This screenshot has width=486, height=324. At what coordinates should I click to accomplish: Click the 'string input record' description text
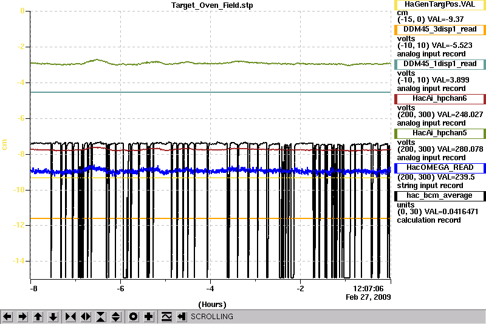click(x=430, y=186)
